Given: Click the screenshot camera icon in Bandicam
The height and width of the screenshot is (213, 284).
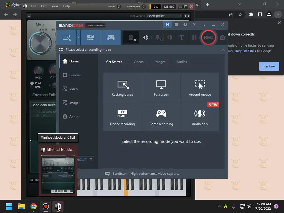Looking at the screenshot, I should 223,37.
